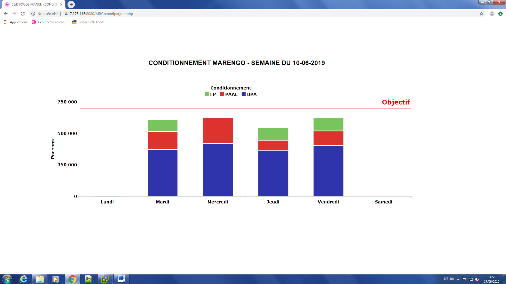Viewport: 506px width, 284px height.
Task: Show hidden system tray icons arrow
Action: (458, 279)
